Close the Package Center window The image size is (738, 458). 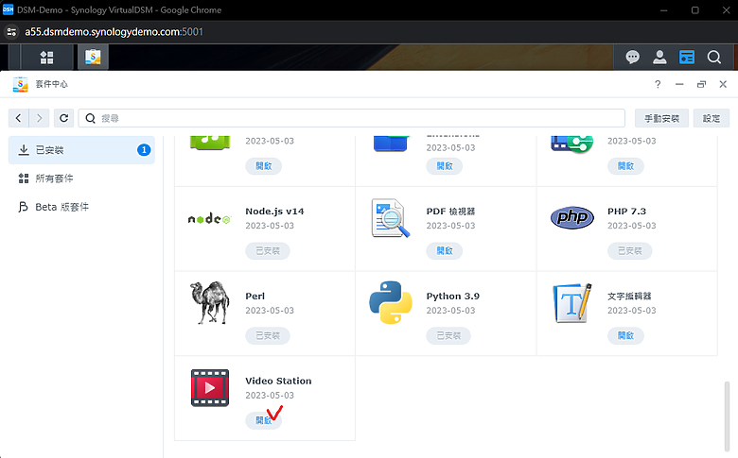tap(723, 84)
